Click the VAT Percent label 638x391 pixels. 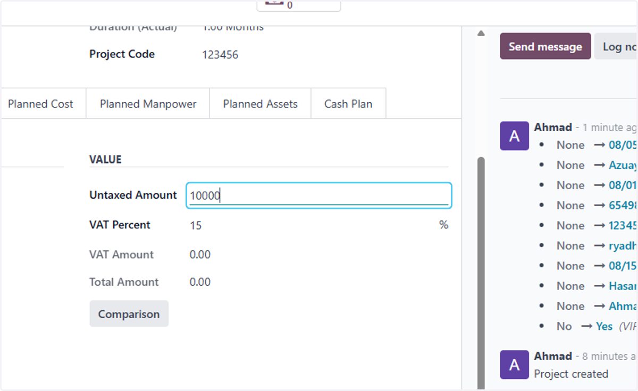pos(120,225)
